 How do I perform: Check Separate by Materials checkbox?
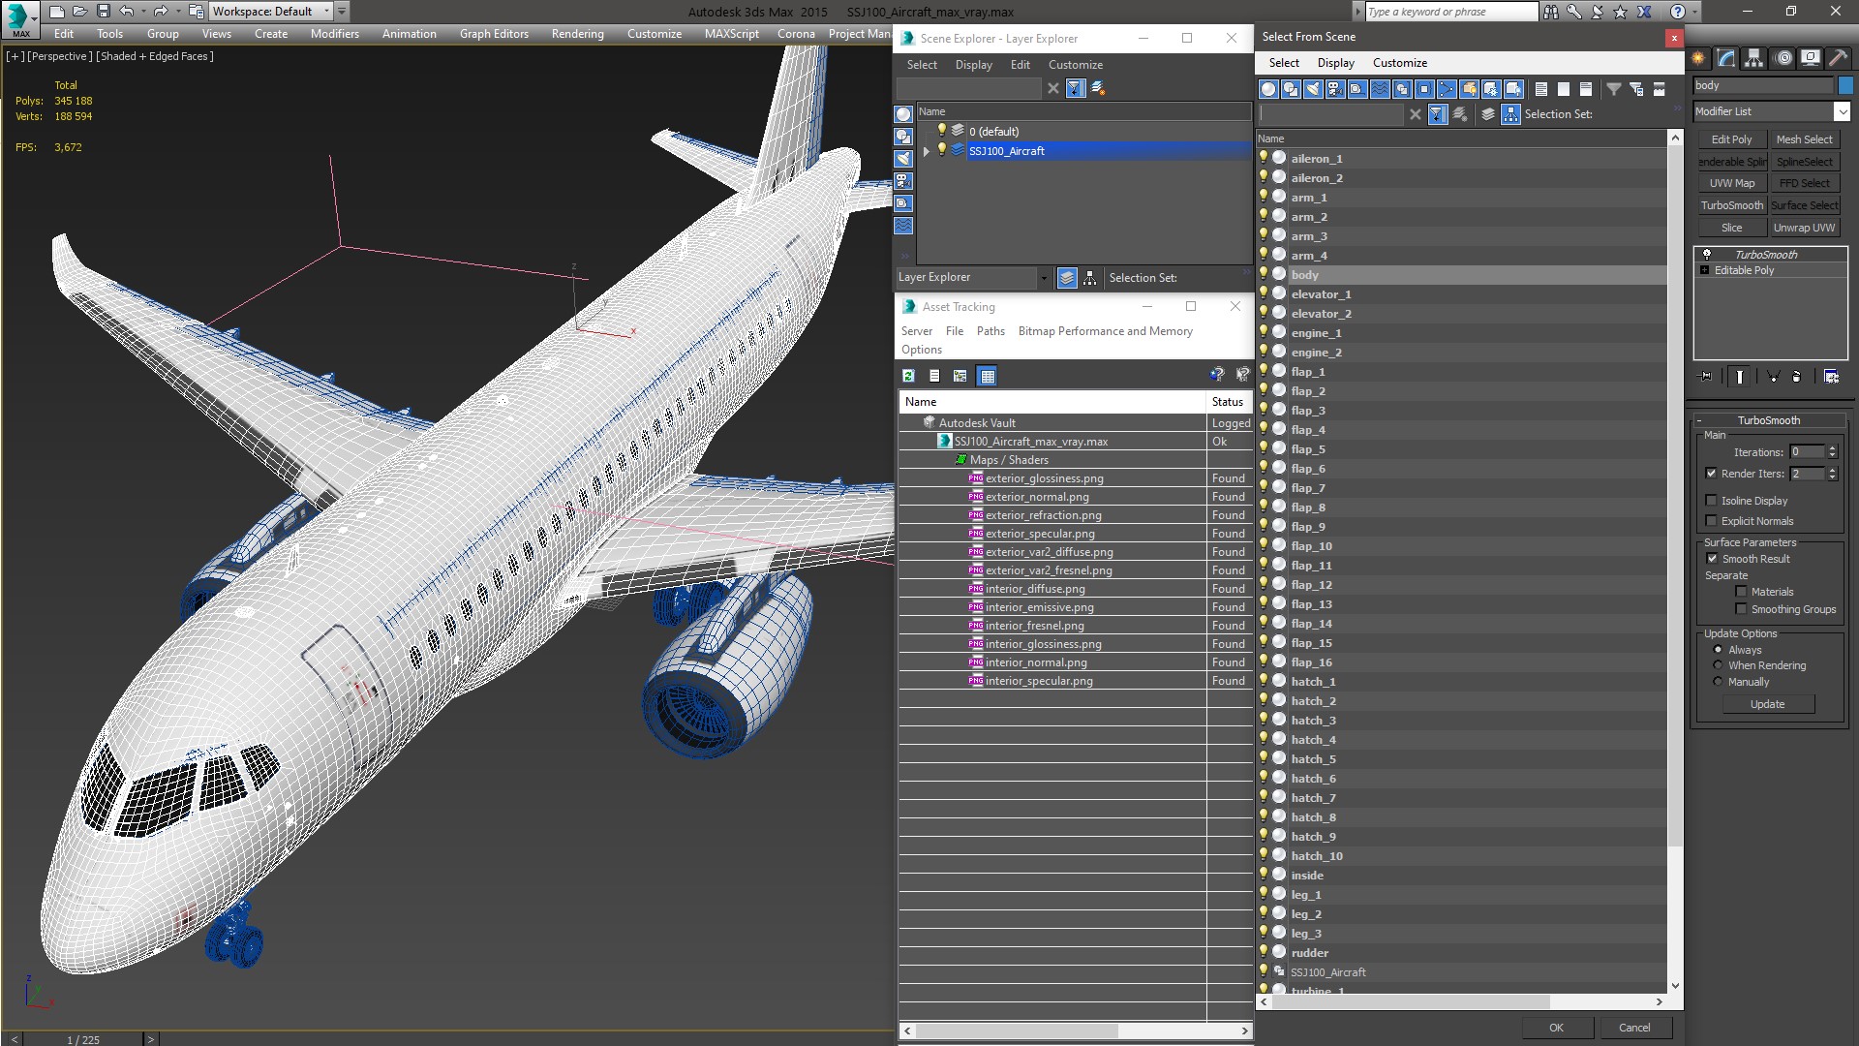pyautogui.click(x=1741, y=592)
